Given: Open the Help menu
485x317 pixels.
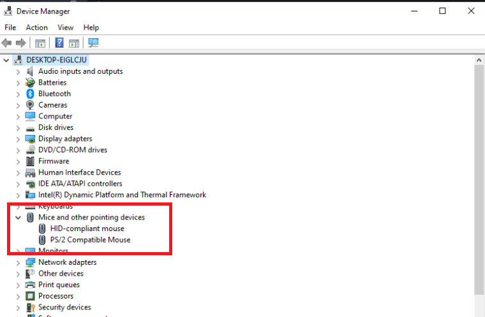Looking at the screenshot, I should [x=91, y=27].
